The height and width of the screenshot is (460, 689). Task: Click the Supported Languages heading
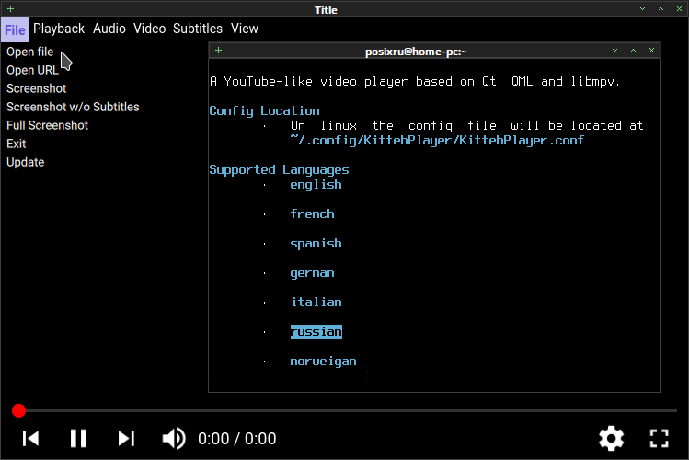click(279, 169)
